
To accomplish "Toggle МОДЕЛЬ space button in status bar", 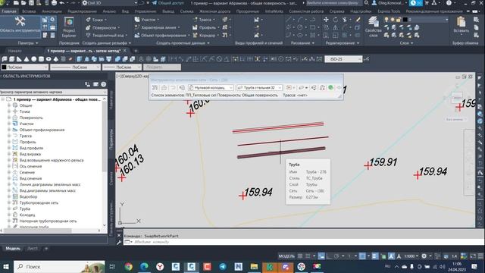I will (286, 256).
